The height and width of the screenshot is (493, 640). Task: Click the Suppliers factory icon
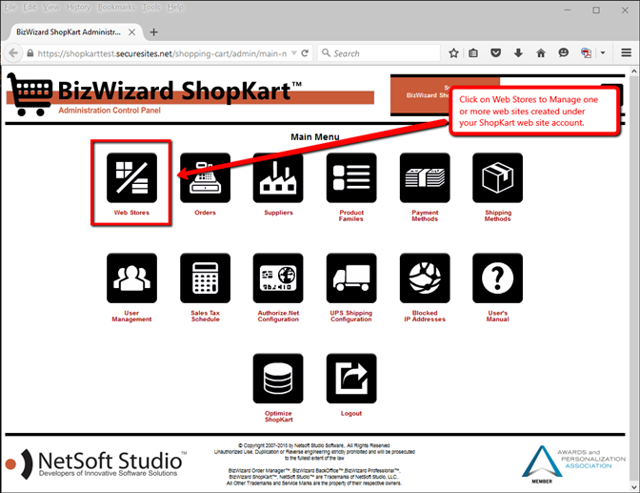[278, 177]
